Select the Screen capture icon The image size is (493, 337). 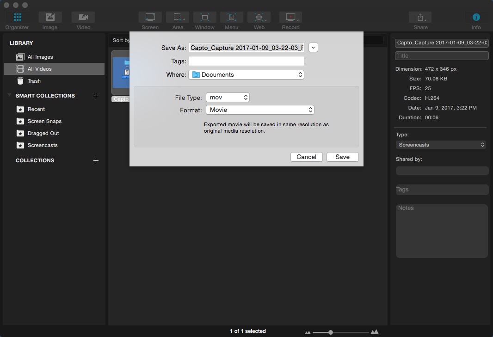[150, 18]
